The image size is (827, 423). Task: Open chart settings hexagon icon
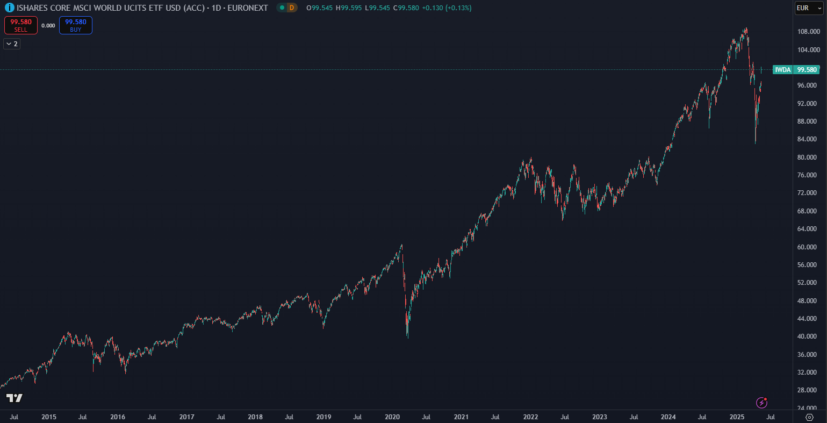click(x=809, y=417)
